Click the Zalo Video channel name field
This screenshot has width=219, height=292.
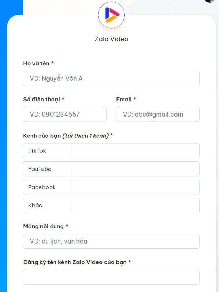111,277
